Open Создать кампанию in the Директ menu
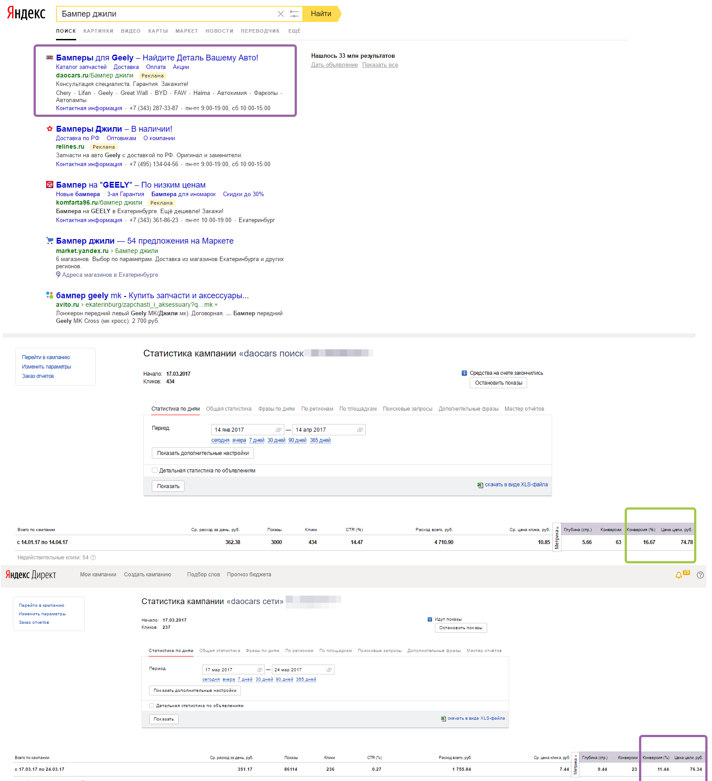The width and height of the screenshot is (712, 781). pyautogui.click(x=148, y=575)
